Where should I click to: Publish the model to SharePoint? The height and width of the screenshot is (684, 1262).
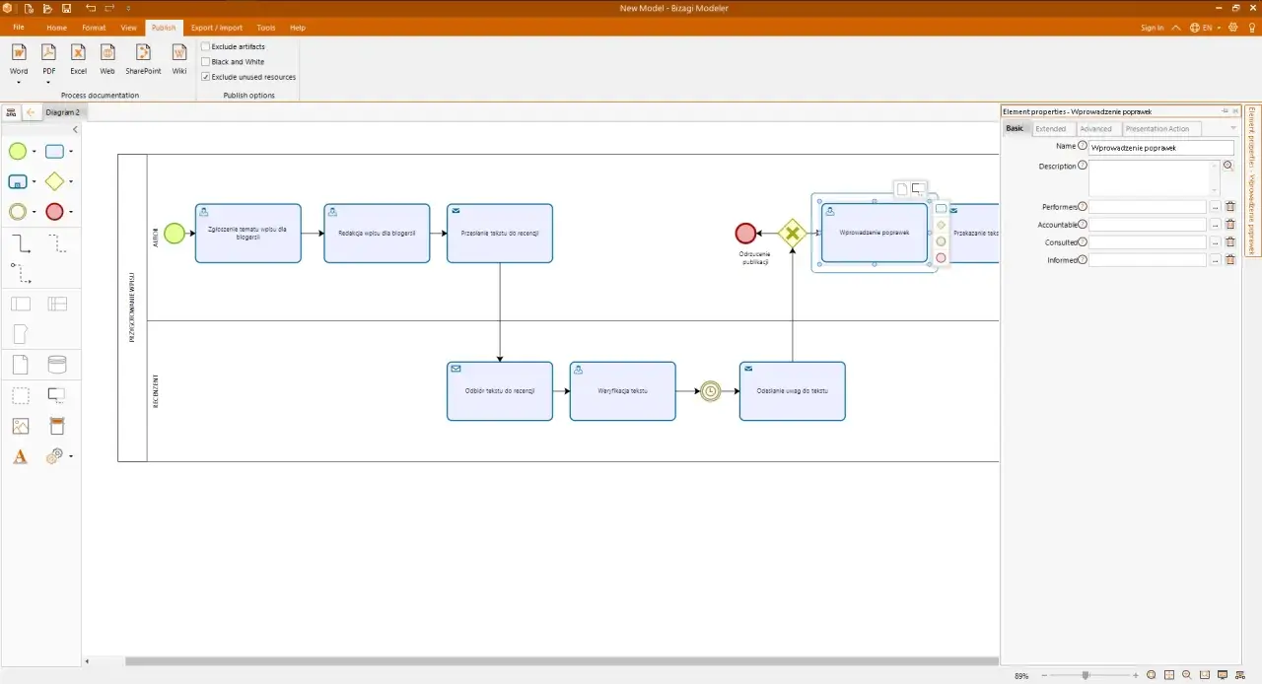[x=143, y=60]
